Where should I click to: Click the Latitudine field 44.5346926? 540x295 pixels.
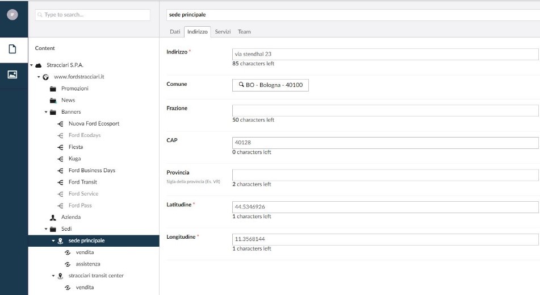[386, 207]
